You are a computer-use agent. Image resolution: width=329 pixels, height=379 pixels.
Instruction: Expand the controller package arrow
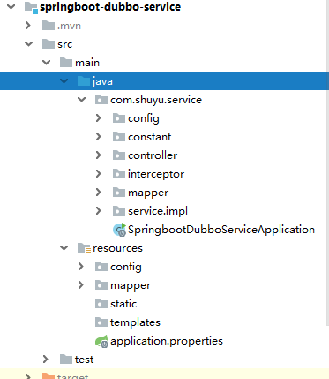(x=99, y=155)
